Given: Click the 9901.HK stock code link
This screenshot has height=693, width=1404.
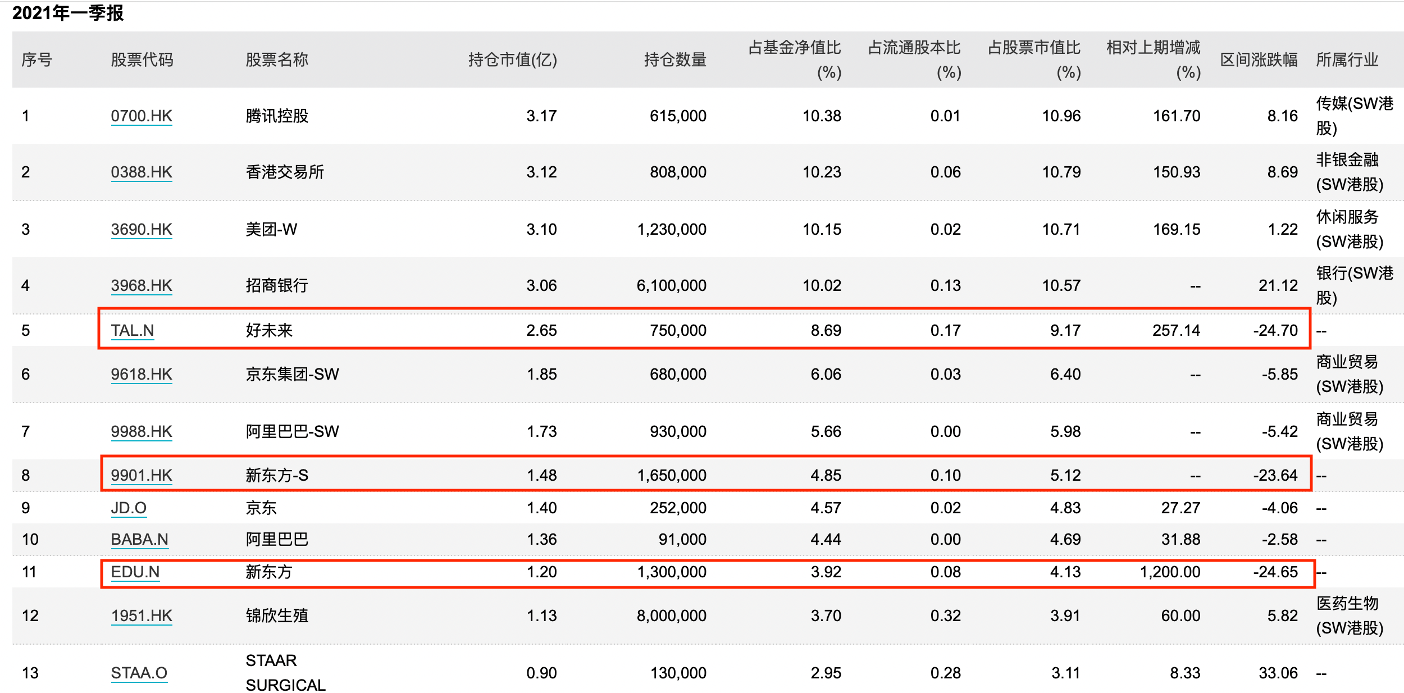Looking at the screenshot, I should (142, 476).
